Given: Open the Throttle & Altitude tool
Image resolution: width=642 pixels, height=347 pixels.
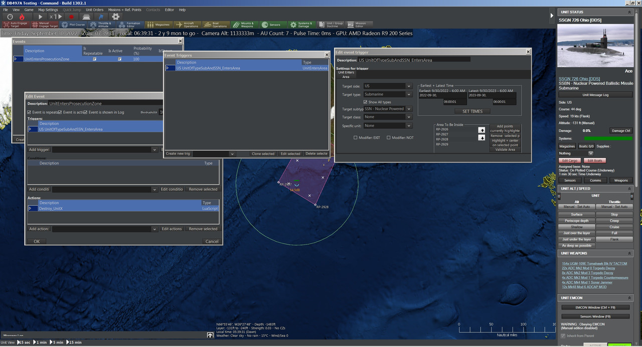Looking at the screenshot, I should point(103,25).
